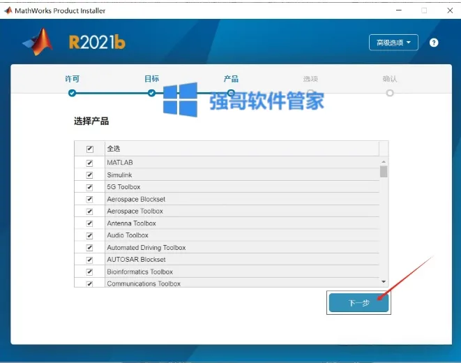Click the Automated Driving Toolbox row text
461x363 pixels.
146,248
